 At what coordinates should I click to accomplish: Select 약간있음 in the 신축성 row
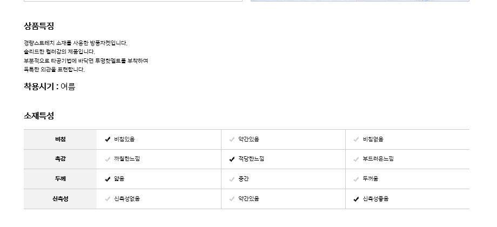[x=249, y=199]
